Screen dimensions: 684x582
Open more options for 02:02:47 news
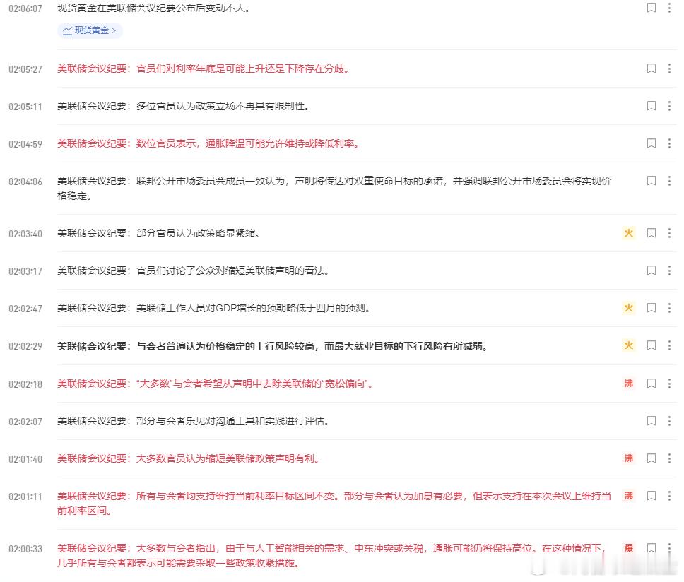tap(669, 308)
